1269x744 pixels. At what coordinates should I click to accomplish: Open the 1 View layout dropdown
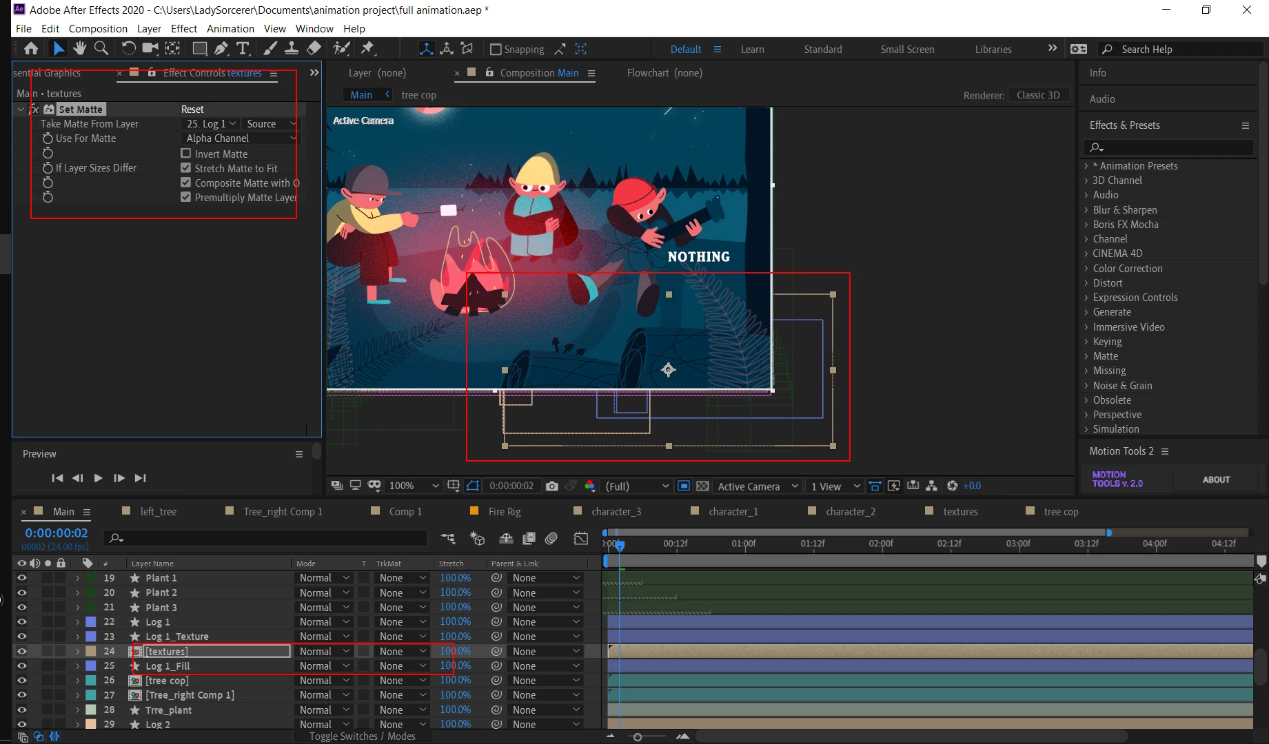click(835, 486)
